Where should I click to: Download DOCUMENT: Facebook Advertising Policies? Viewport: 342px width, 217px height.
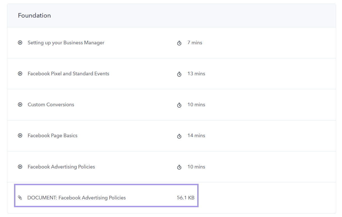pos(76,198)
